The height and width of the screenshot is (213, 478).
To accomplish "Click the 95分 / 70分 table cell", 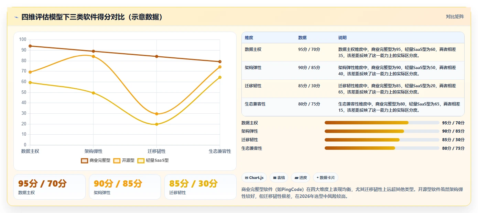I will pyautogui.click(x=309, y=49).
